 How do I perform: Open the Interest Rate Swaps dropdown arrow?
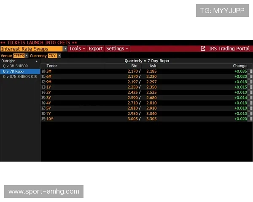tap(65, 49)
